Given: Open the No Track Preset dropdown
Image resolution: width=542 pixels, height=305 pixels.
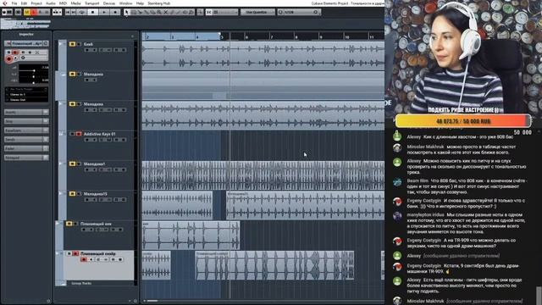Looking at the screenshot, I should point(26,89).
